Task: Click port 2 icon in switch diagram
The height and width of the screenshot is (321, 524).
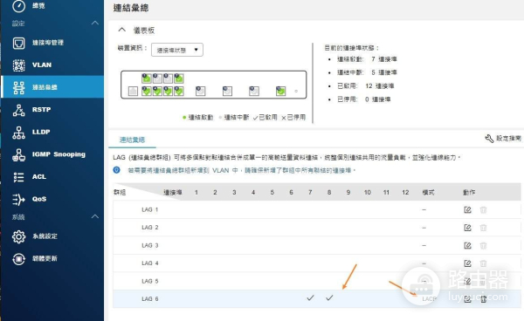Action: pyautogui.click(x=147, y=91)
